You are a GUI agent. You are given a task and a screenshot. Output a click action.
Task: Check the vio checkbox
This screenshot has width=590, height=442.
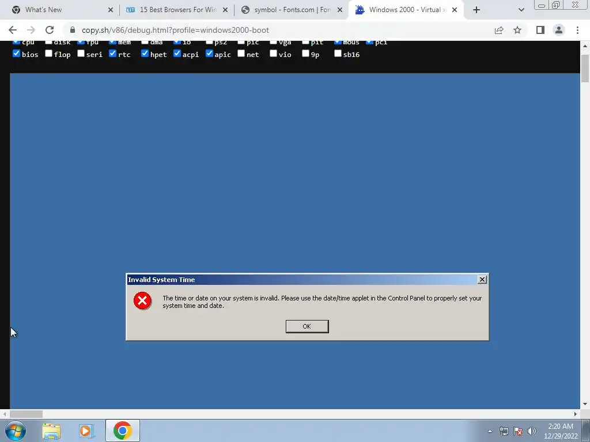(x=274, y=54)
